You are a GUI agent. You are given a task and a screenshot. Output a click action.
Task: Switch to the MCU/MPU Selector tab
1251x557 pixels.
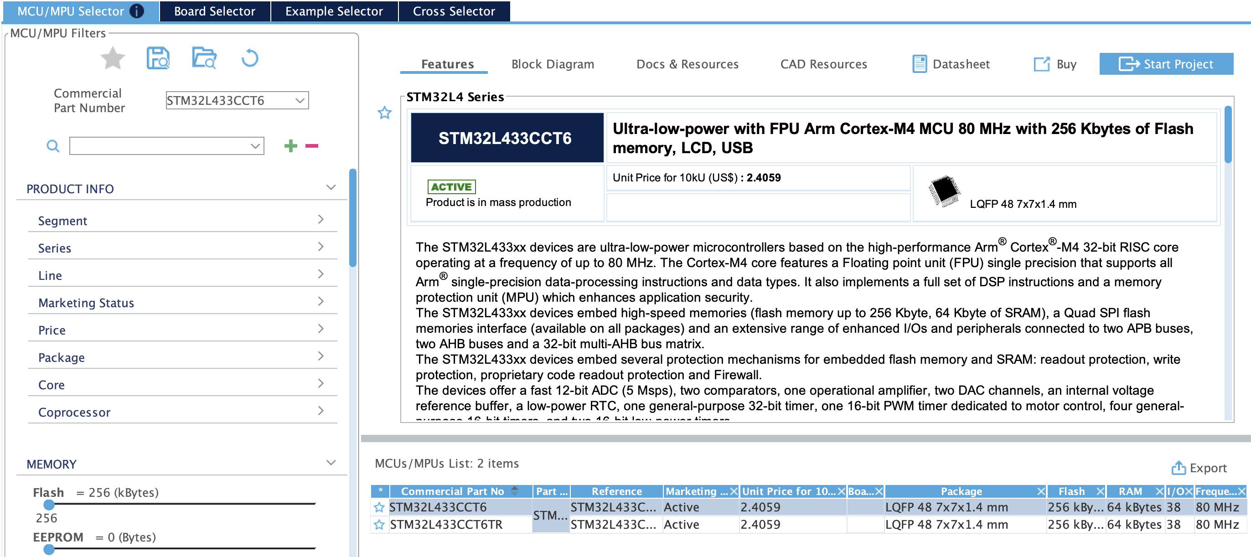click(x=81, y=11)
